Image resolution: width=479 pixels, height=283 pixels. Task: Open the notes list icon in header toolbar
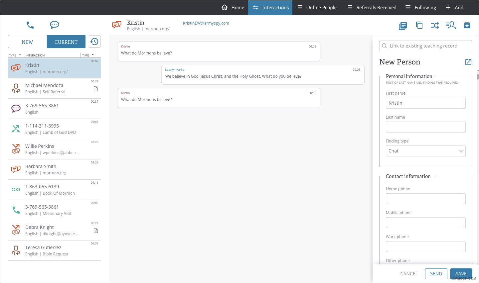click(x=403, y=26)
